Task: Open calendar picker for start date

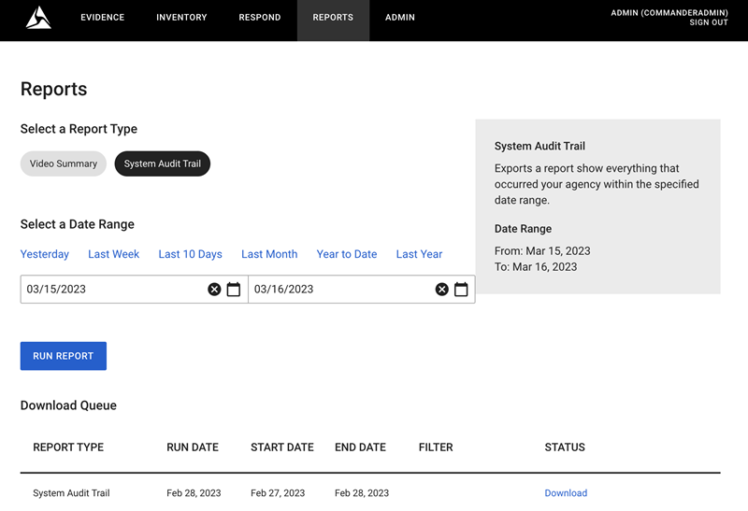Action: pyautogui.click(x=233, y=290)
